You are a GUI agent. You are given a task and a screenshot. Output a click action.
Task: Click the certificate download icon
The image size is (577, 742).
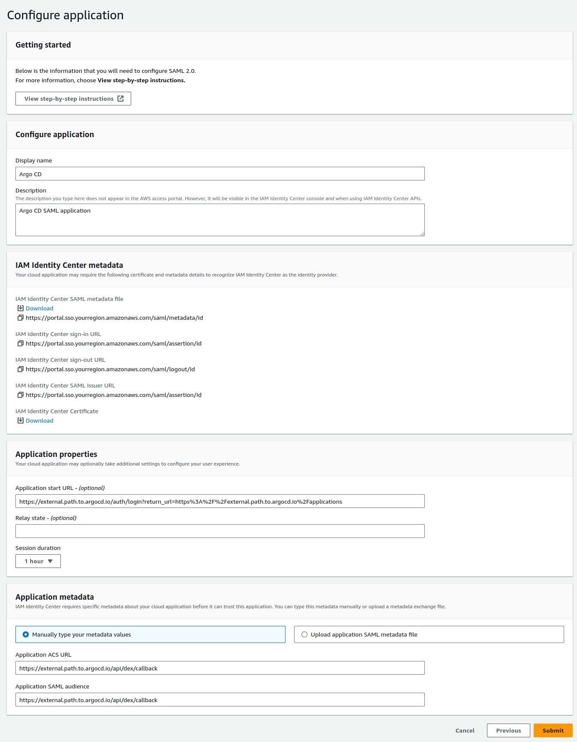(x=20, y=421)
